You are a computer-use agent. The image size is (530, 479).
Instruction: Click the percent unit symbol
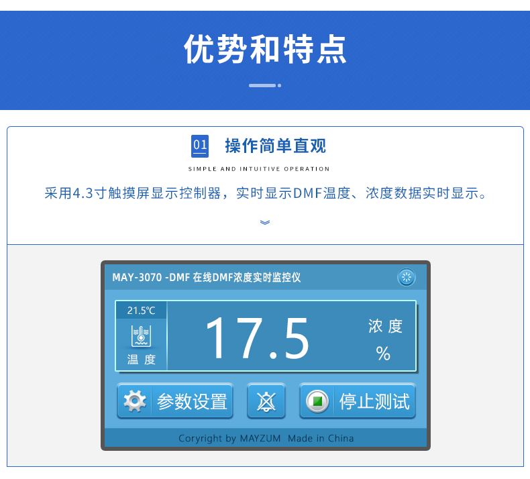pyautogui.click(x=384, y=354)
